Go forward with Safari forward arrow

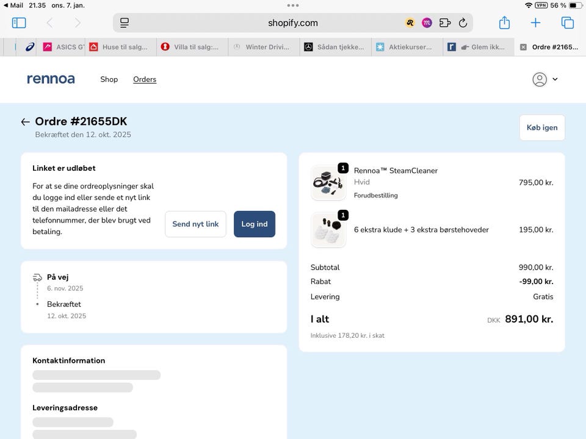point(78,23)
